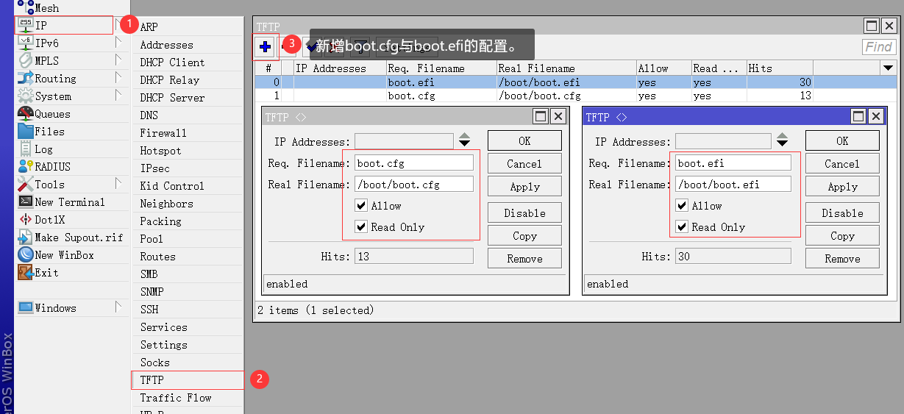Toggle Allow checkbox in boot.cfg dialog
This screenshot has height=414, width=904.
[x=361, y=206]
